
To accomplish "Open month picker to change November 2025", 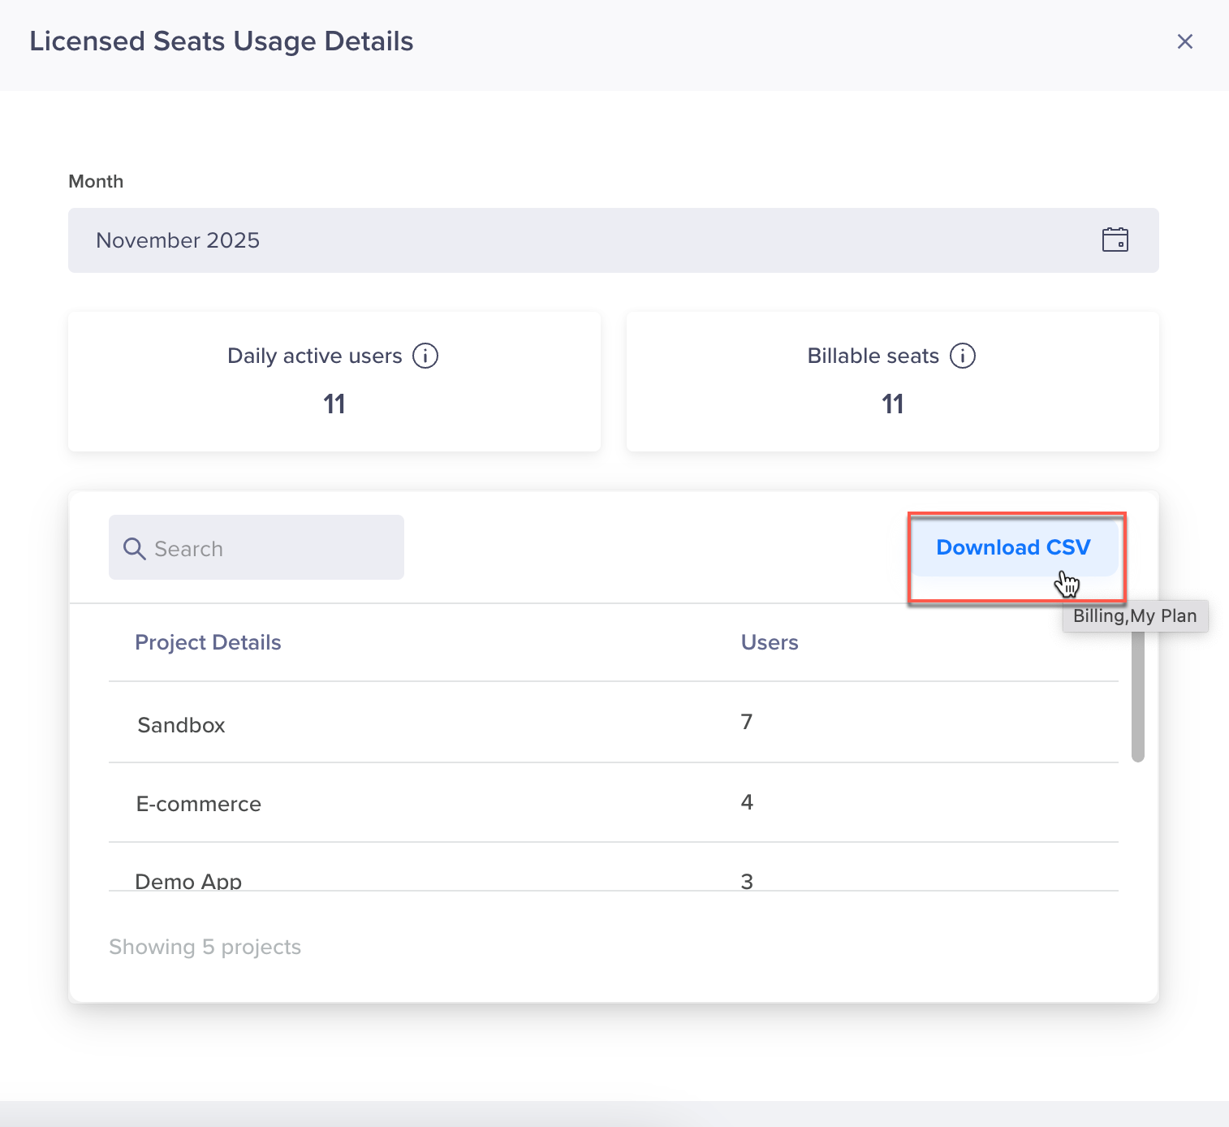I will pos(613,240).
